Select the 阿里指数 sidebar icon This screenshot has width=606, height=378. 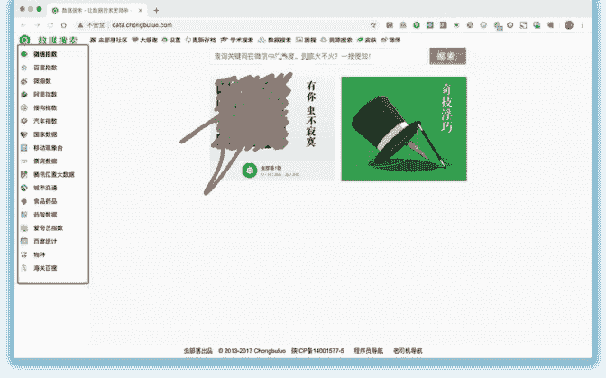[24, 95]
